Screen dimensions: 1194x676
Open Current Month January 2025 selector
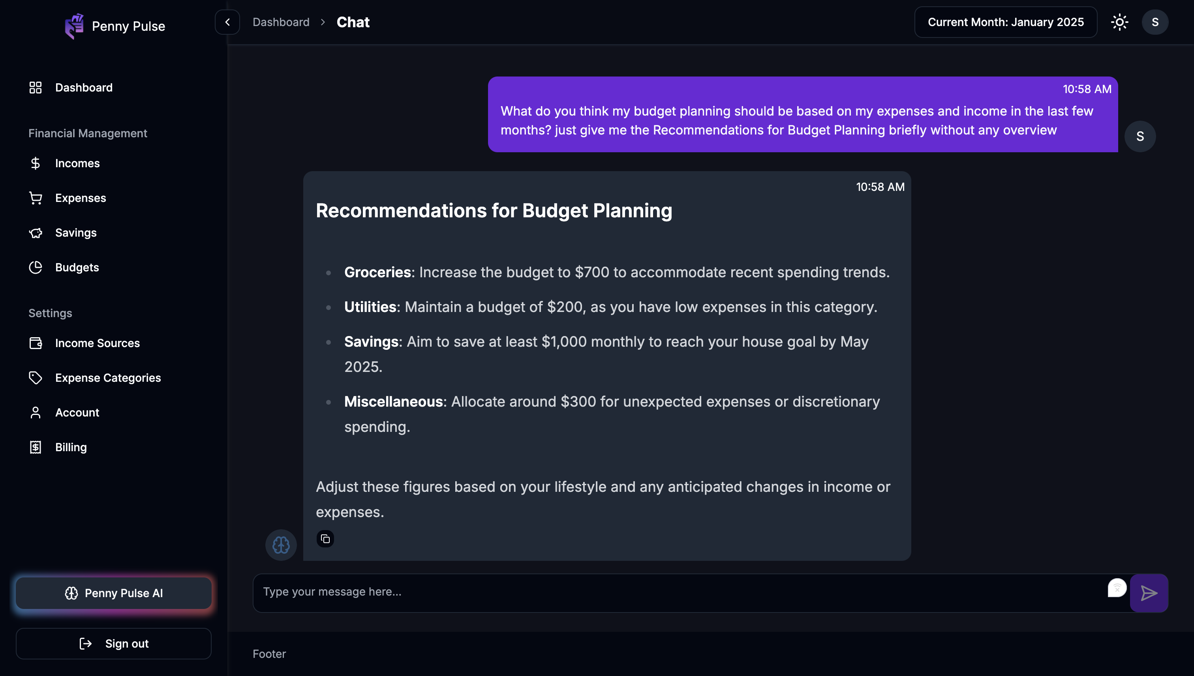tap(1005, 22)
